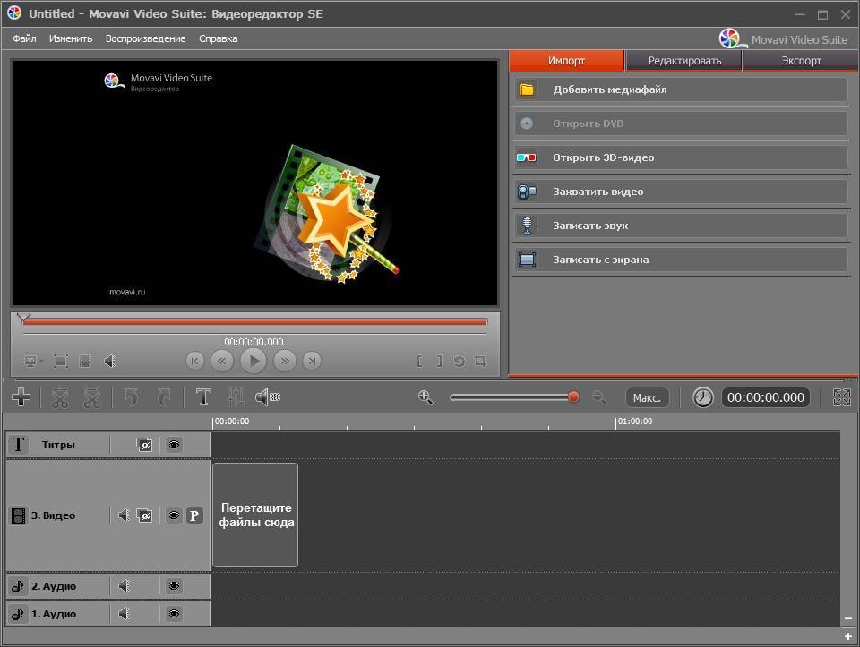Click the film strip icon of 3. Видео track
Screen dimensions: 860x647
[18, 515]
